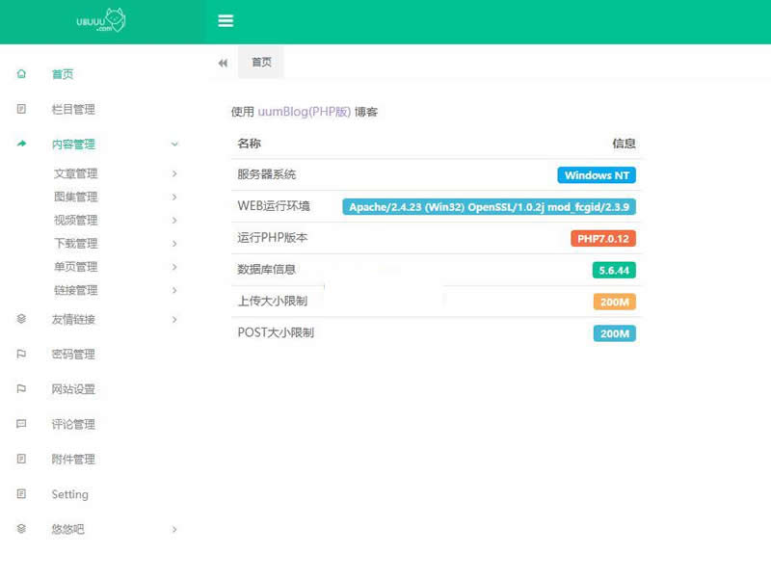771x580 pixels.
Task: Click the 下载管理 sidebar entry
Action: tap(76, 243)
